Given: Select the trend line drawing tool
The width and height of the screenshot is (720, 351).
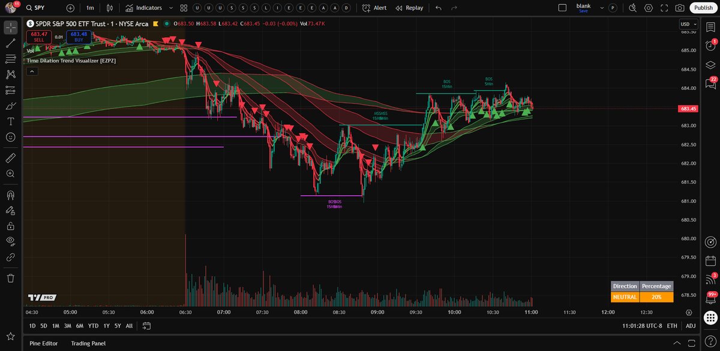Looking at the screenshot, I should click(10, 43).
